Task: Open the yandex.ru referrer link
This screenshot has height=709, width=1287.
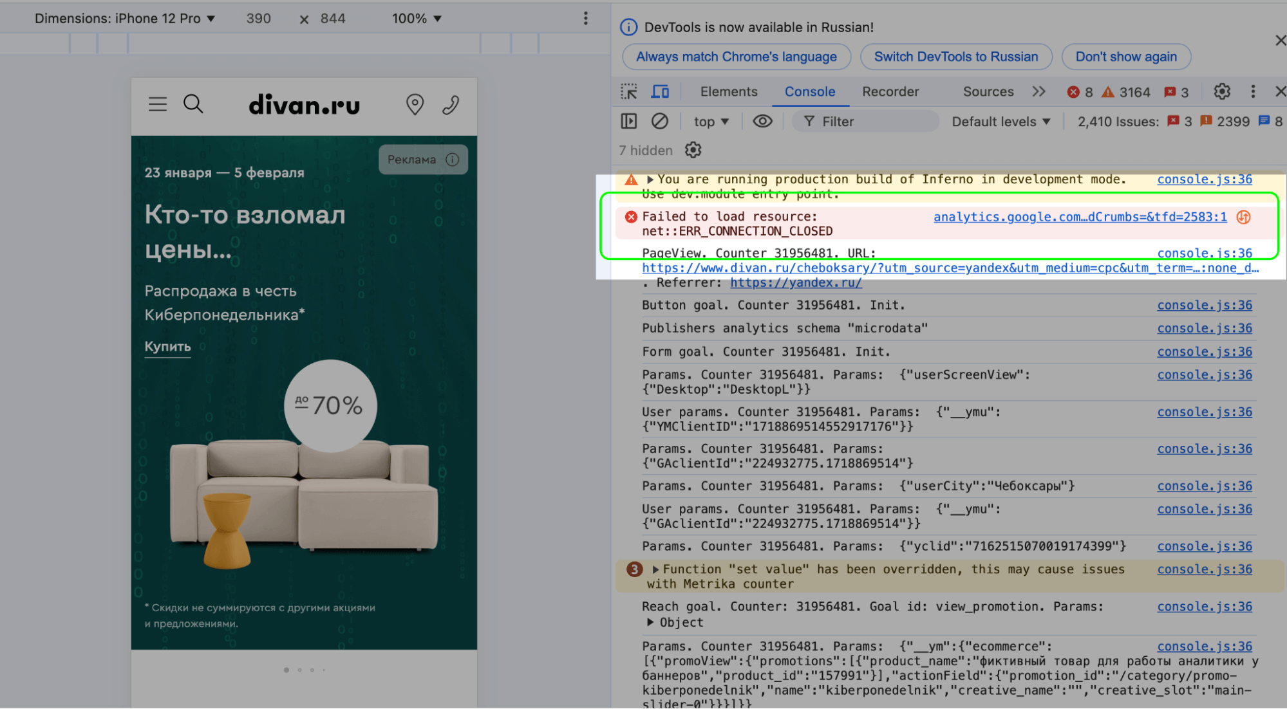Action: 796,282
